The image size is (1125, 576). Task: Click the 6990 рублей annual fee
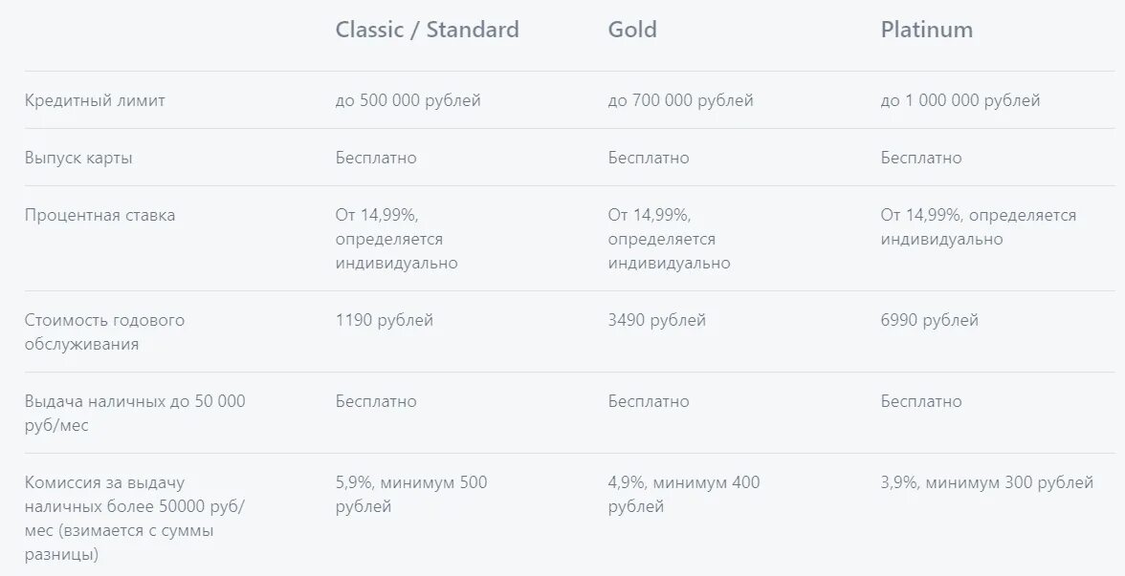(929, 320)
